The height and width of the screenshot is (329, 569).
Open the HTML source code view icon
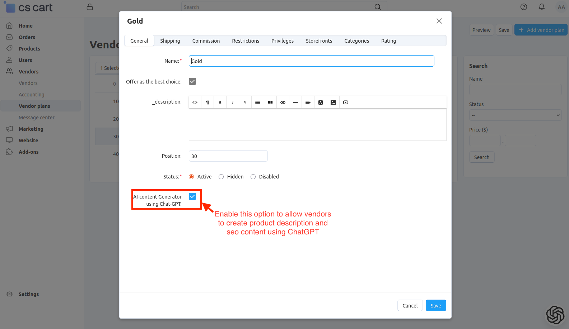pos(195,102)
